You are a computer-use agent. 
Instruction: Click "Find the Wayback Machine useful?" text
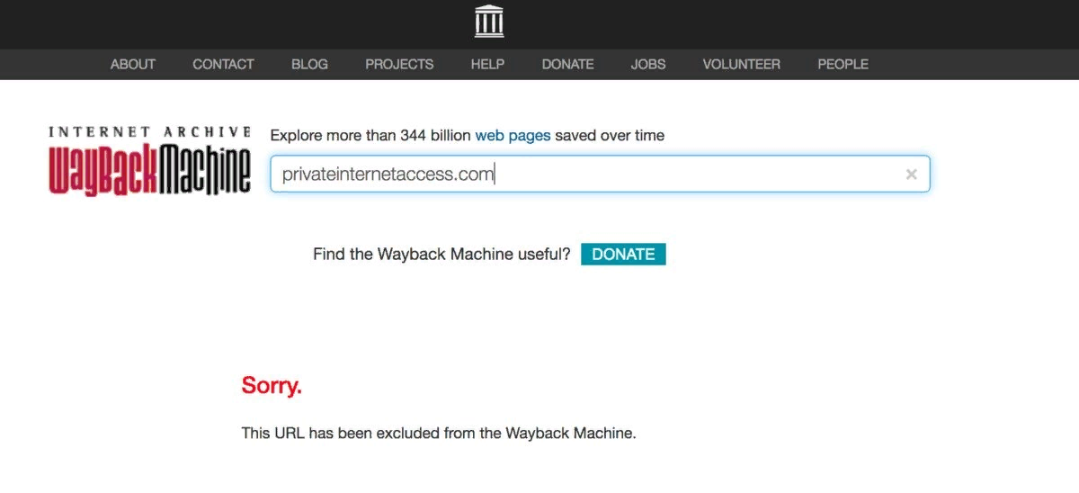(x=441, y=255)
